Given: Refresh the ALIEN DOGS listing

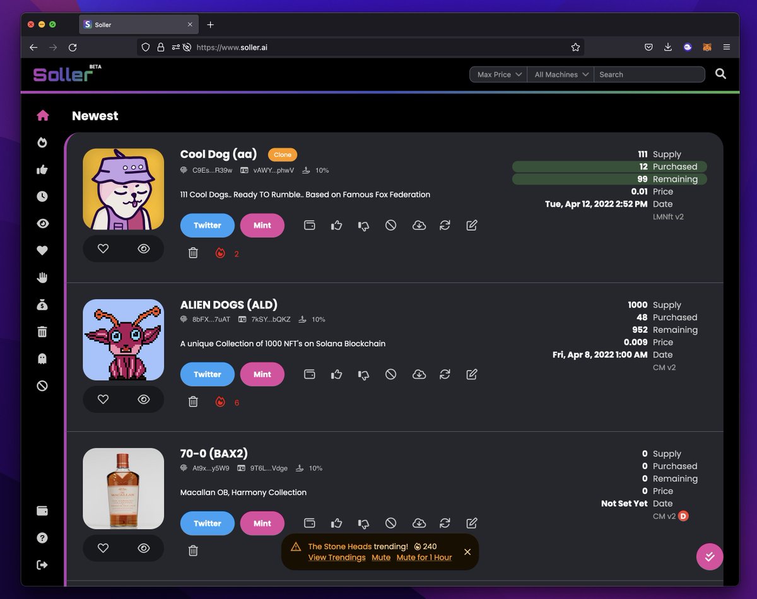Looking at the screenshot, I should pos(445,374).
